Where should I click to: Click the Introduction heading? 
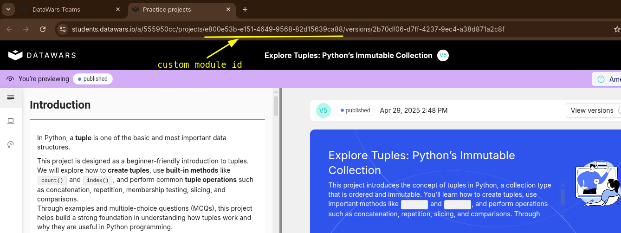tap(60, 105)
